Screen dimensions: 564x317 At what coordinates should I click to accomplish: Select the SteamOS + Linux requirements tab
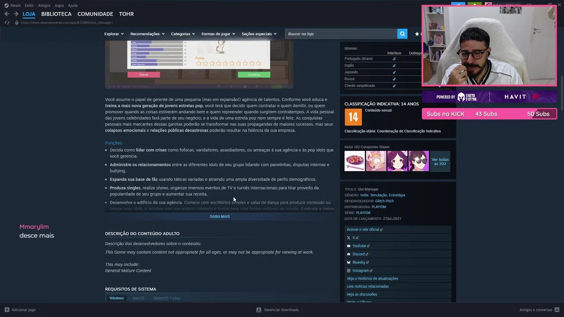point(167,298)
